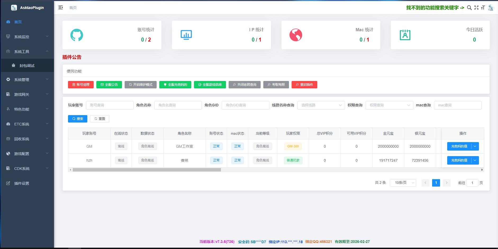Image resolution: width=498 pixels, height=249 pixels.
Task: Open the 权限查询 dropdown
Action: click(x=389, y=105)
